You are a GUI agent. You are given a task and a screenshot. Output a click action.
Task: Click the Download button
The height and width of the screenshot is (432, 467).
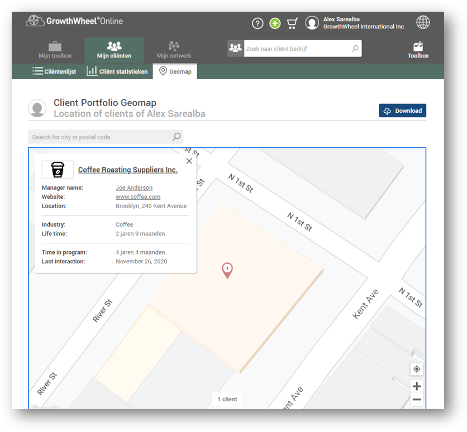[402, 111]
